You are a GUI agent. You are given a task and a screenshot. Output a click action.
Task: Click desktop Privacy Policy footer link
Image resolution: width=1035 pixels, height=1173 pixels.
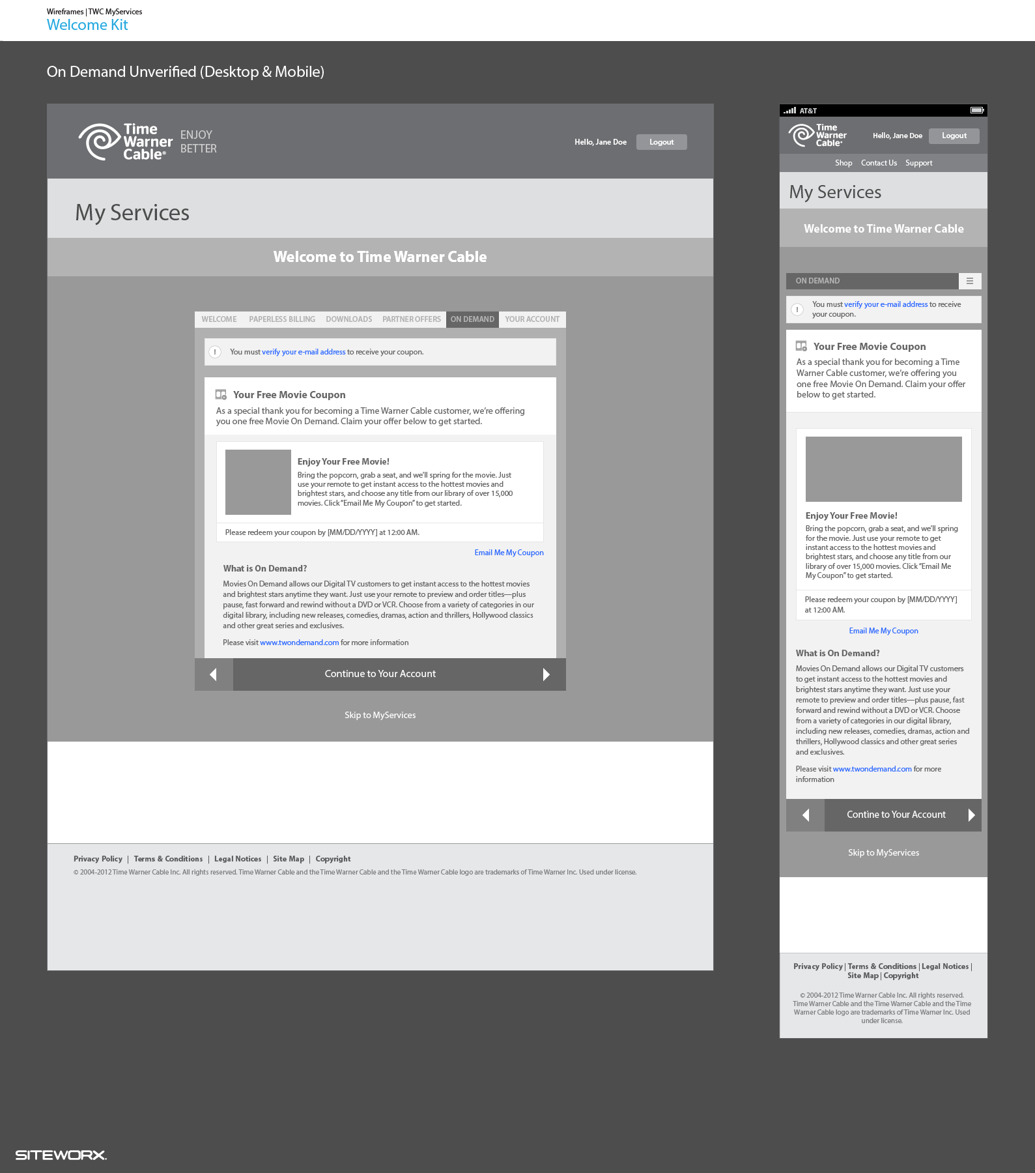(98, 859)
